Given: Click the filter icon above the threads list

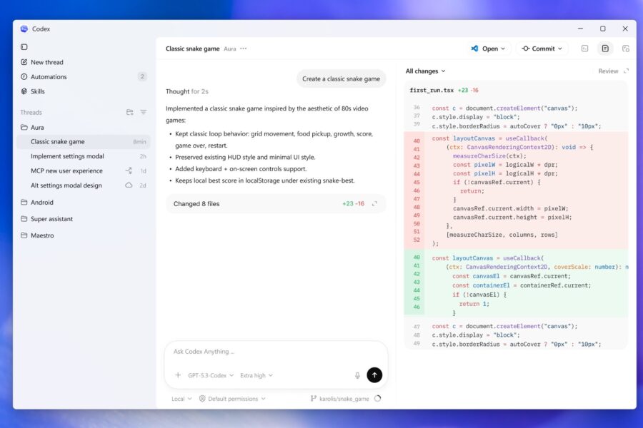Looking at the screenshot, I should [x=144, y=112].
